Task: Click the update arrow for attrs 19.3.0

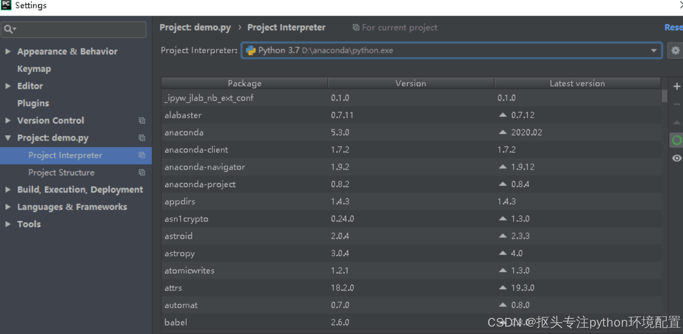Action: pyautogui.click(x=503, y=288)
